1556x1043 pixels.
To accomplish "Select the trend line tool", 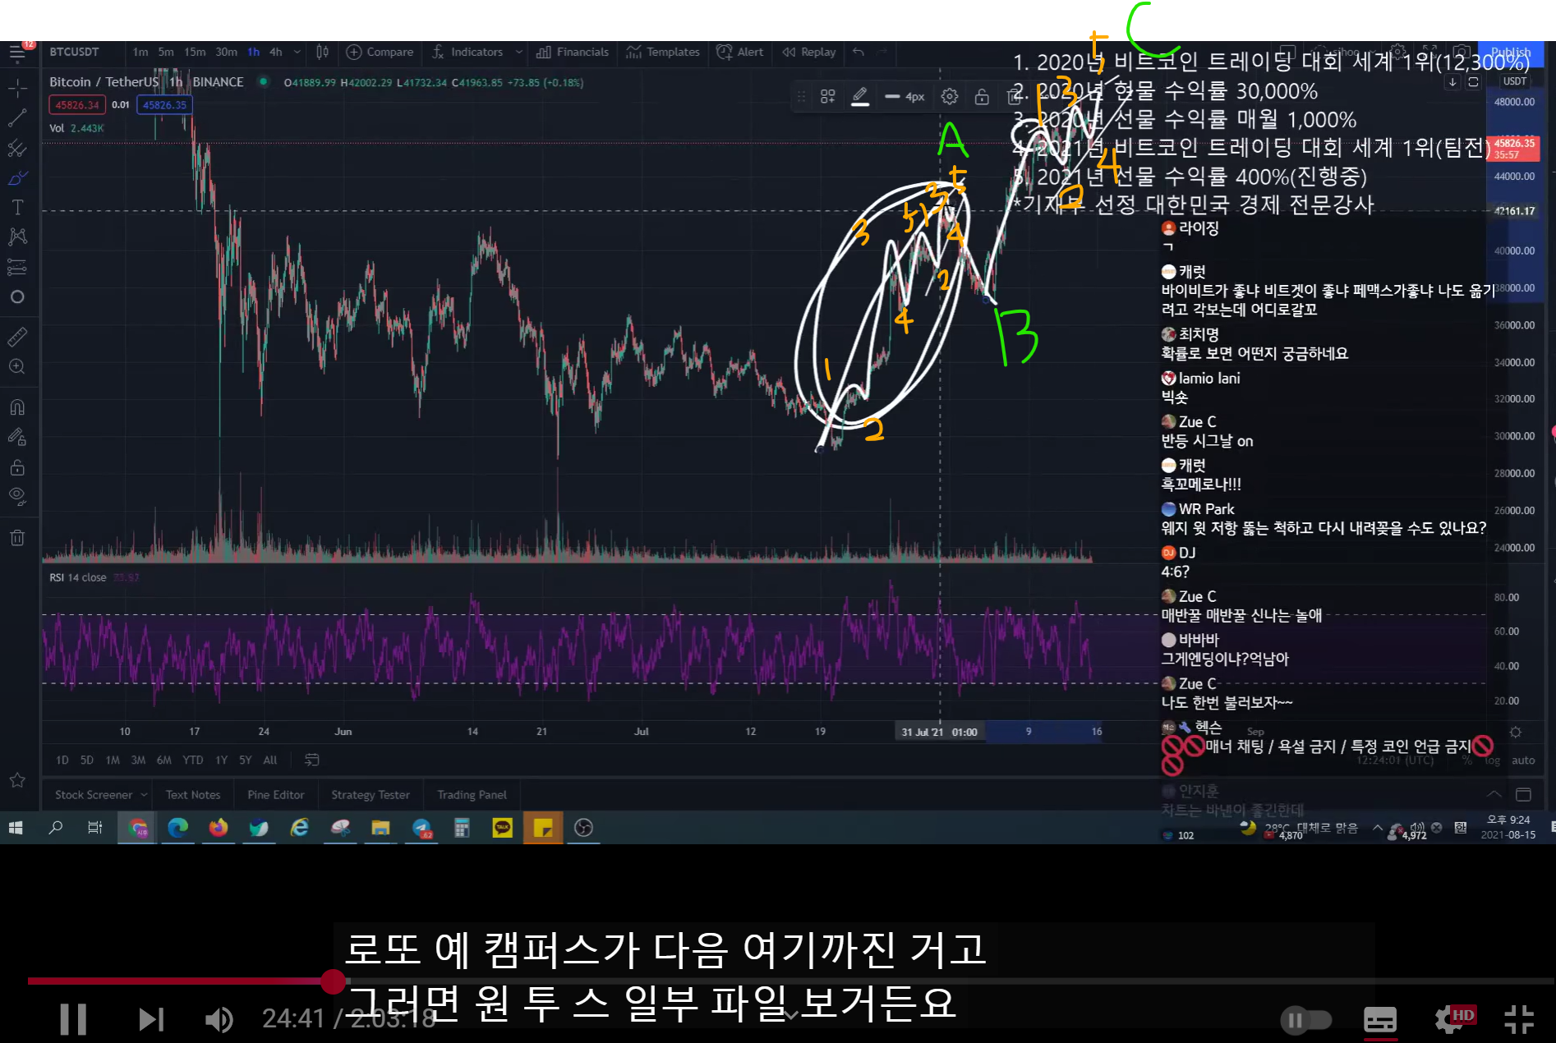I will [x=17, y=118].
